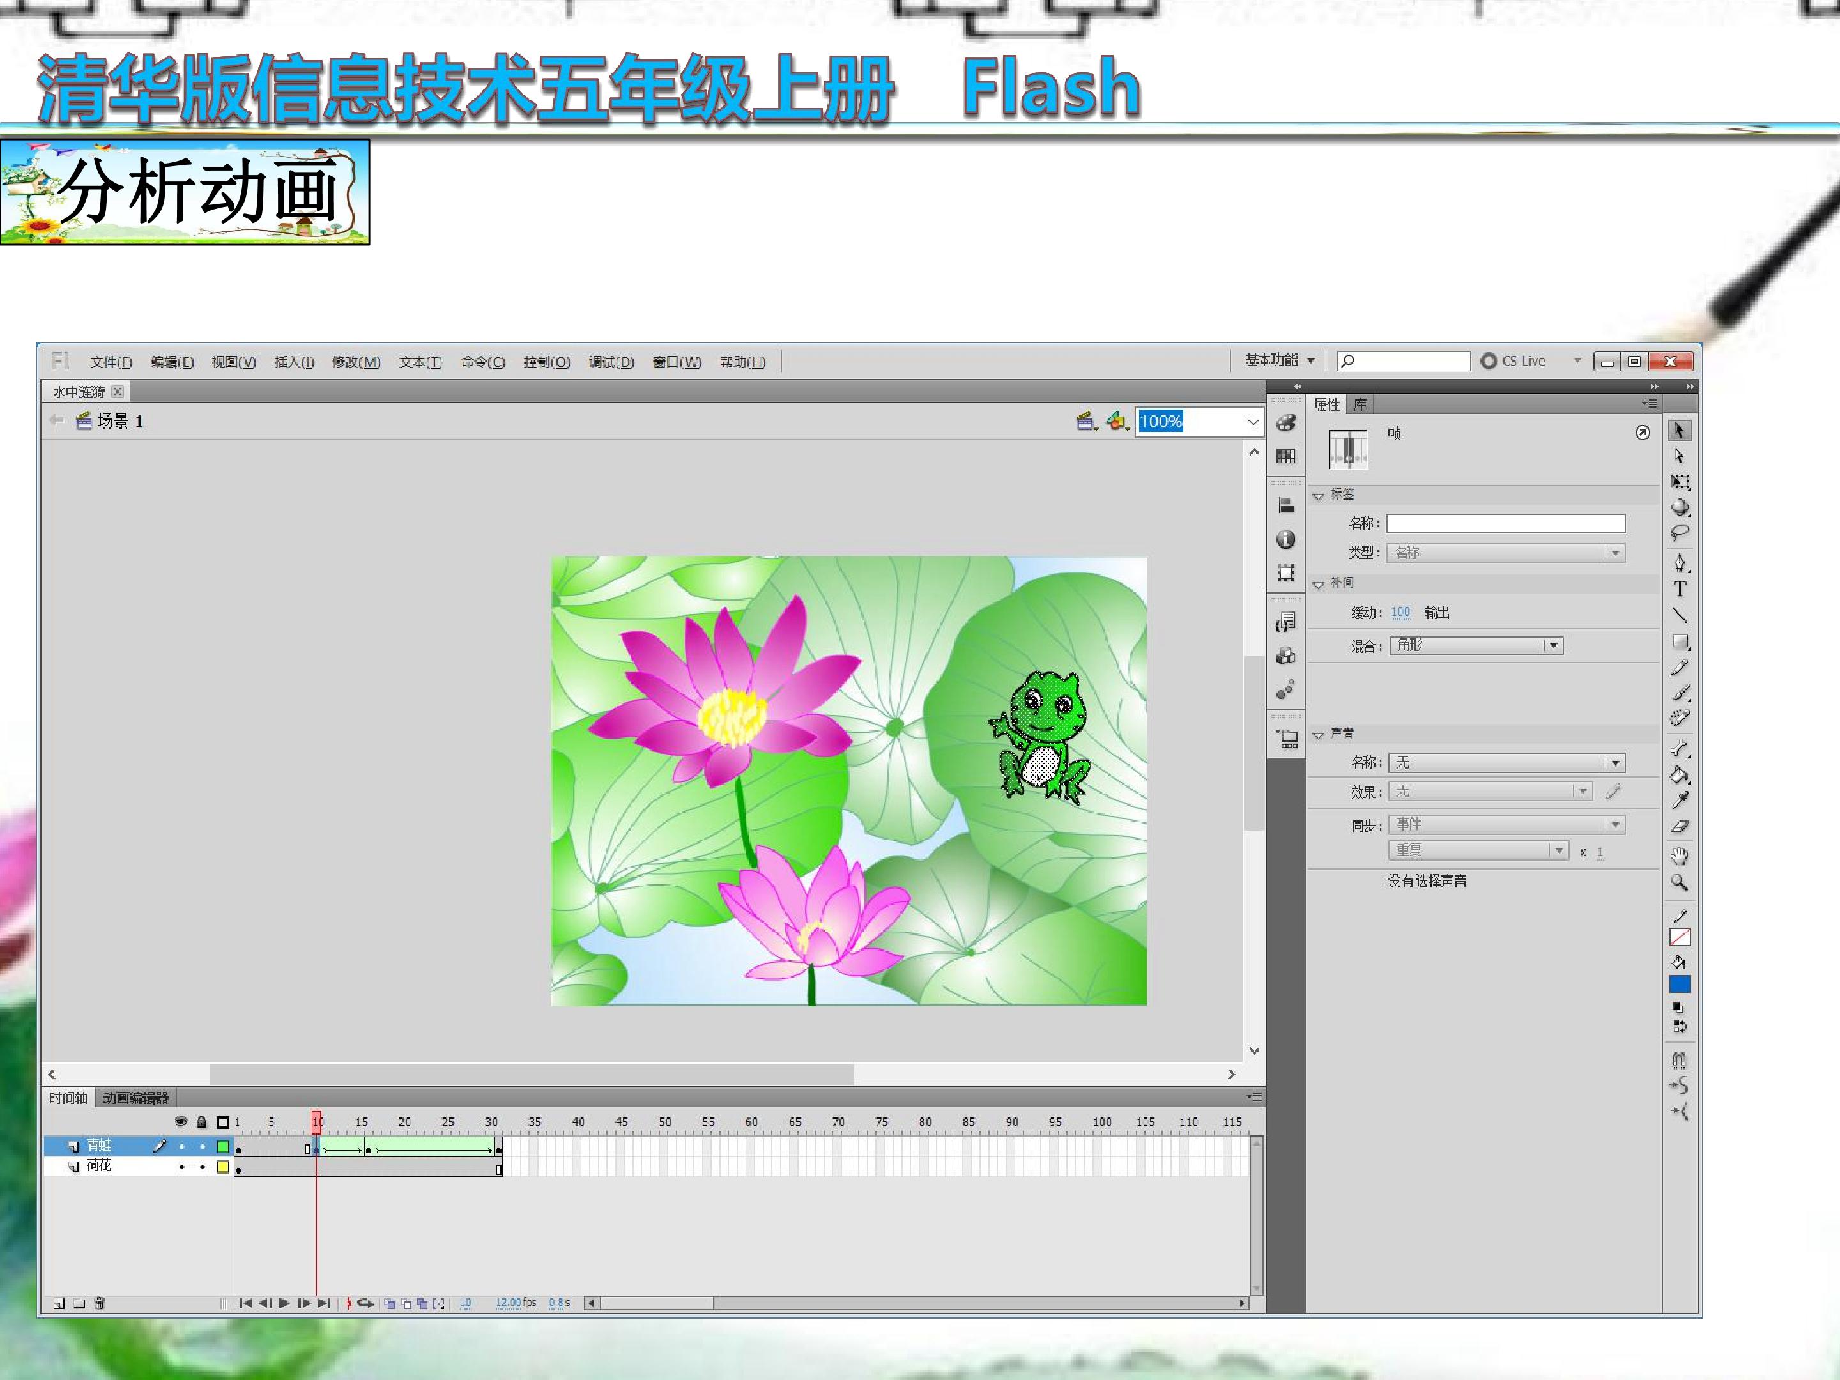Viewport: 1840px width, 1380px height.
Task: Toggle outline square of 荷花 layer
Action: 223,1167
